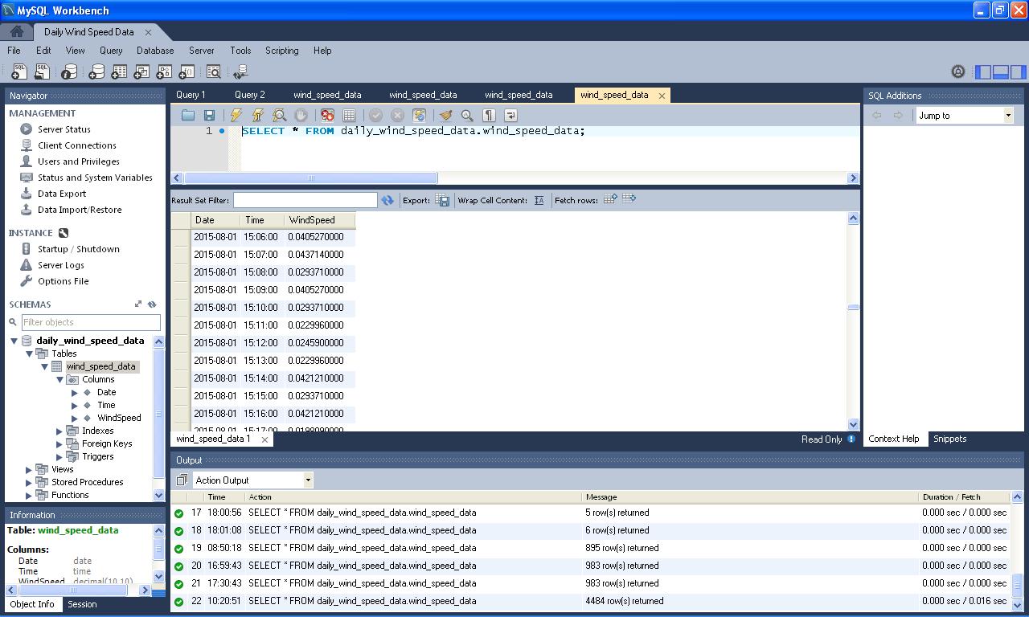This screenshot has width=1029, height=617.
Task: Open Data Export
Action: click(61, 194)
